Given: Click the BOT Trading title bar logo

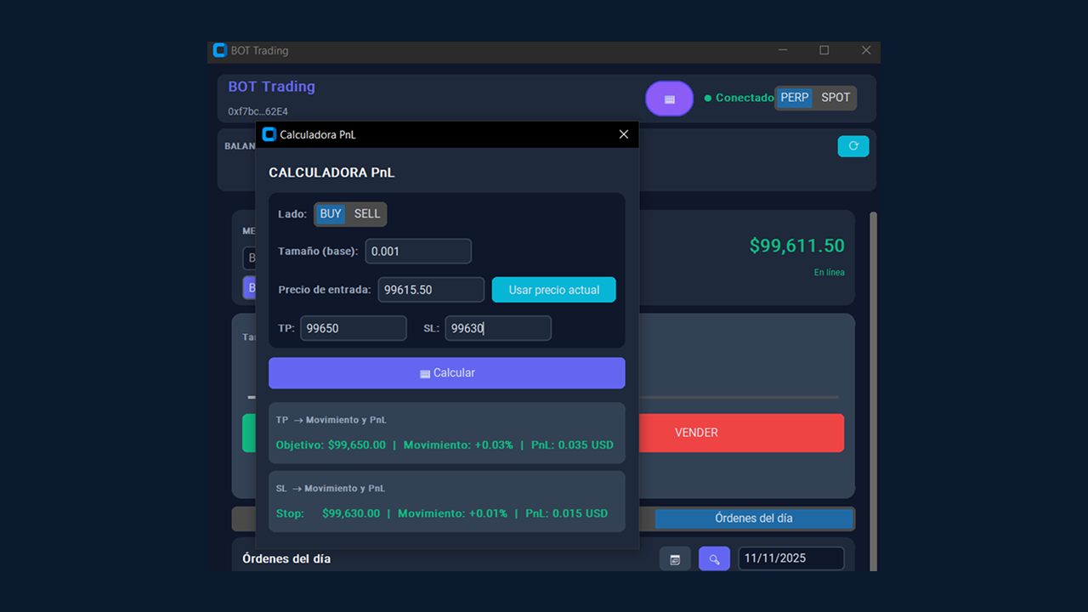Looking at the screenshot, I should [220, 50].
